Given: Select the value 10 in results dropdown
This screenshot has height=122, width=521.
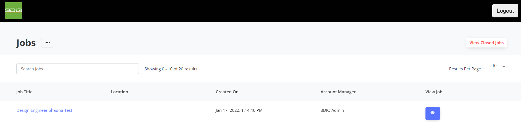Looking at the screenshot, I should [x=494, y=66].
